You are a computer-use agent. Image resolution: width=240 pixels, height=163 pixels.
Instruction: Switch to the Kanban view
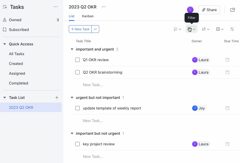88,16
